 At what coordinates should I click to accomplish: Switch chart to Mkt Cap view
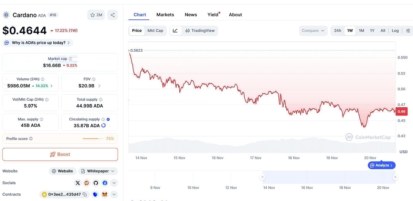[155, 31]
